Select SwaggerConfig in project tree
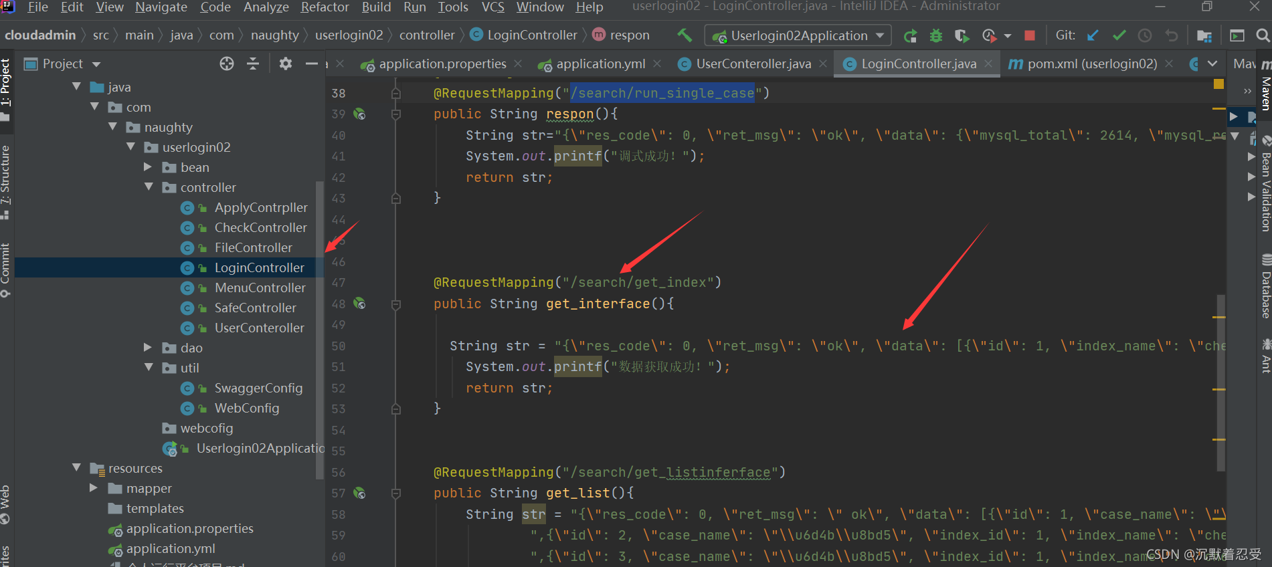The width and height of the screenshot is (1272, 567). (258, 388)
